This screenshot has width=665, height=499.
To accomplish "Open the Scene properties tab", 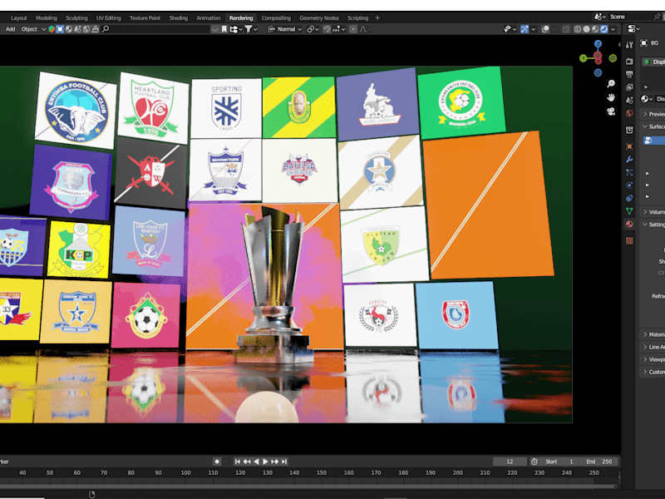I will pos(629,100).
